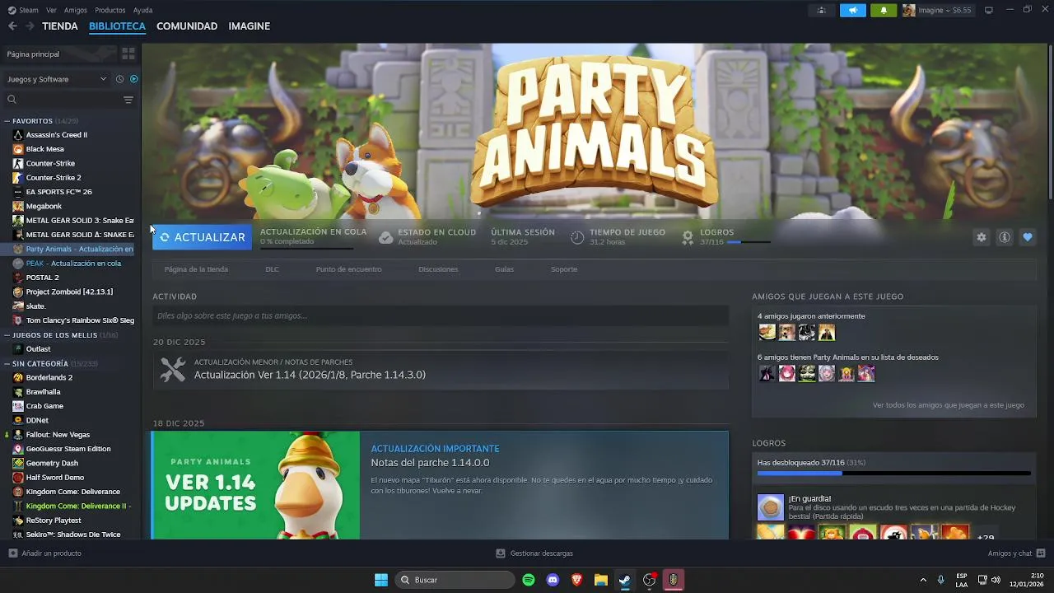Go to the COMUNIDAD tab
The height and width of the screenshot is (593, 1054).
pos(187,26)
